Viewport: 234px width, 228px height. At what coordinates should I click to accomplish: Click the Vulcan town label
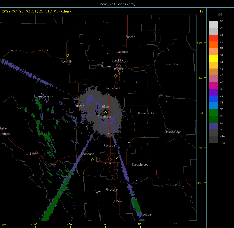tap(147, 214)
